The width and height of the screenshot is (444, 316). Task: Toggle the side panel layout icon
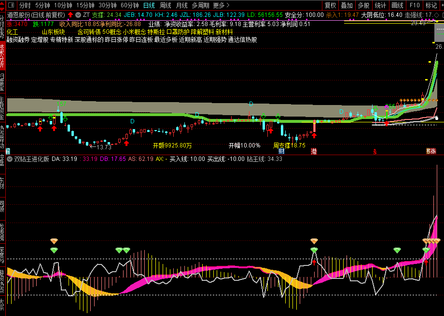click(11, 5)
